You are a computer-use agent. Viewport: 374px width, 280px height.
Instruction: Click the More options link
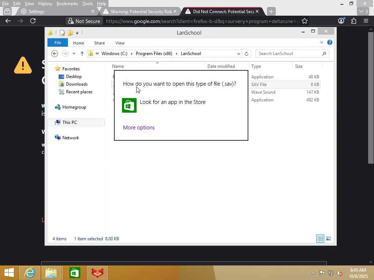click(x=139, y=127)
